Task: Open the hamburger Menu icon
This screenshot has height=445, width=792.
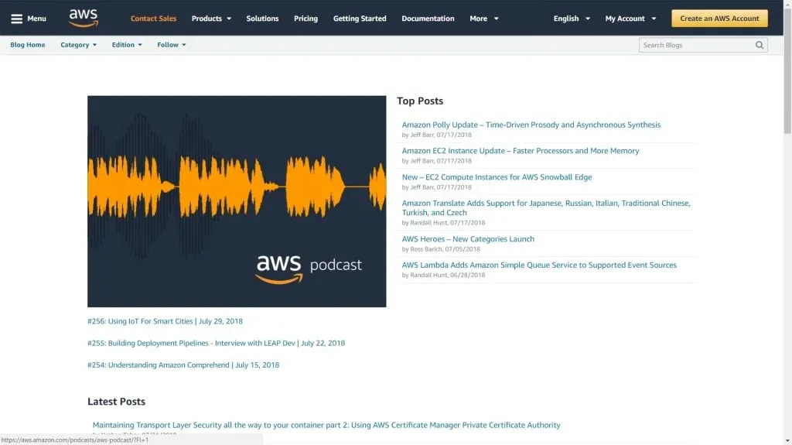Action: [x=16, y=19]
